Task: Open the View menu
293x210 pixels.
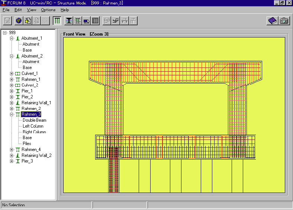Action: point(32,10)
